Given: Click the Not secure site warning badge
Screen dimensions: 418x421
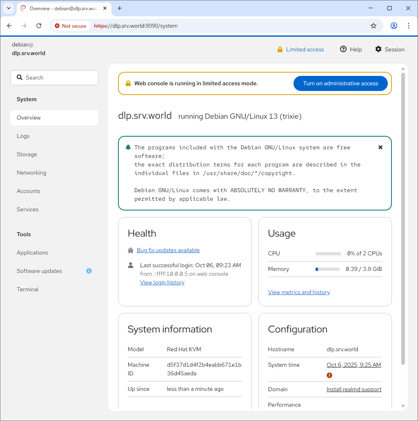Looking at the screenshot, I should tap(71, 26).
